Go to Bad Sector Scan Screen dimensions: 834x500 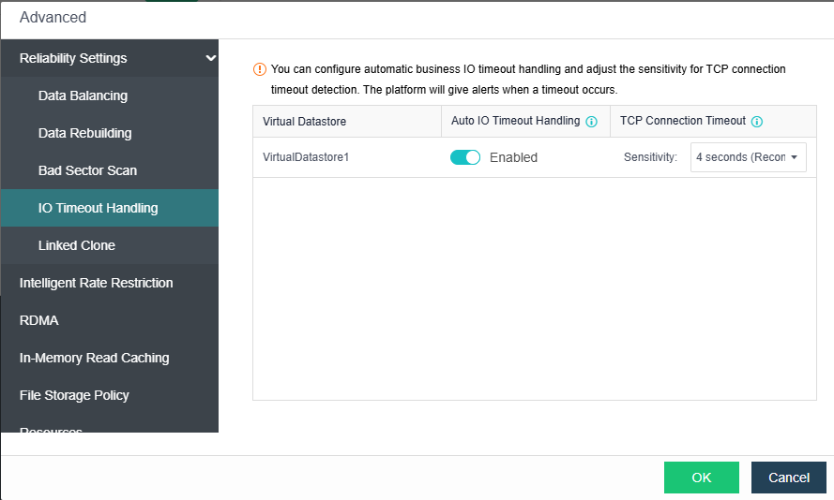(87, 170)
